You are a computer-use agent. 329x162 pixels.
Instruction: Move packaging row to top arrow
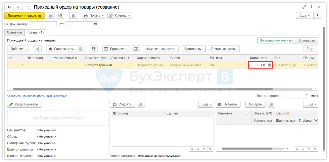coord(296,149)
